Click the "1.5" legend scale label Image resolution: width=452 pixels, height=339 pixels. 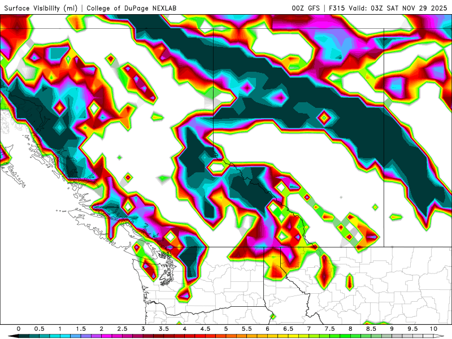tap(81, 329)
